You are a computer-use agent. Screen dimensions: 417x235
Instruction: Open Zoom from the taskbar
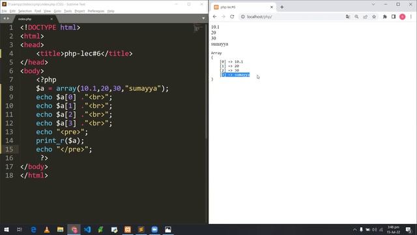154,229
